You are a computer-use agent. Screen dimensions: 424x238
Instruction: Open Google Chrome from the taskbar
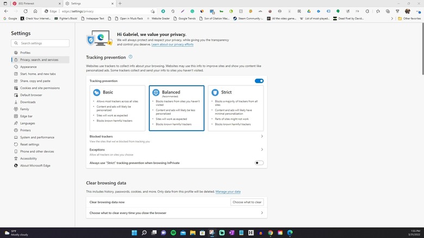pyautogui.click(x=270, y=233)
